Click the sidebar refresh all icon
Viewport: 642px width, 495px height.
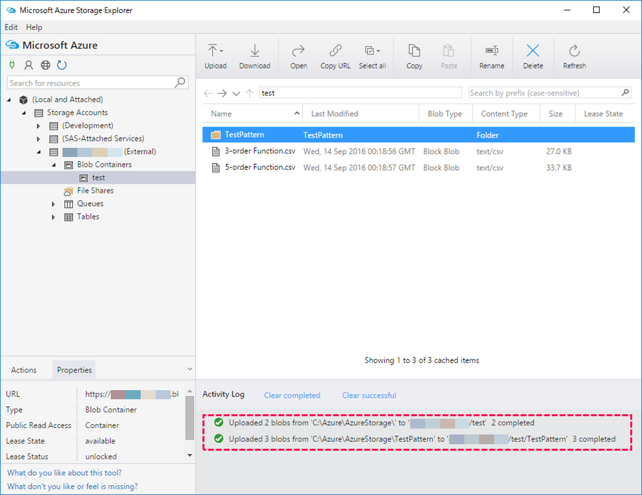click(x=62, y=64)
